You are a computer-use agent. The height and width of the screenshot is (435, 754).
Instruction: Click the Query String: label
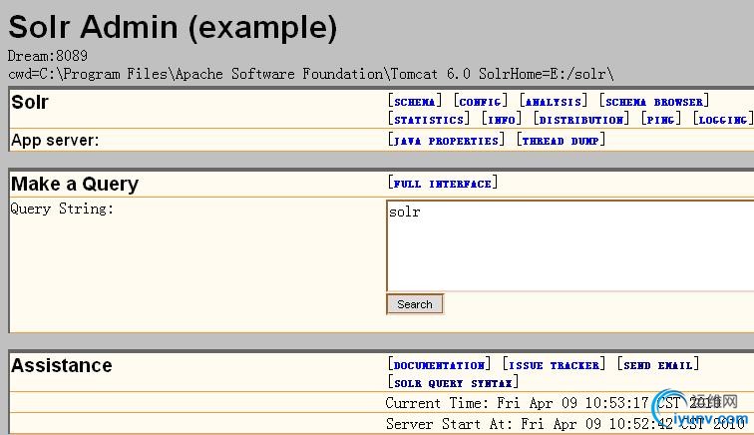point(62,209)
